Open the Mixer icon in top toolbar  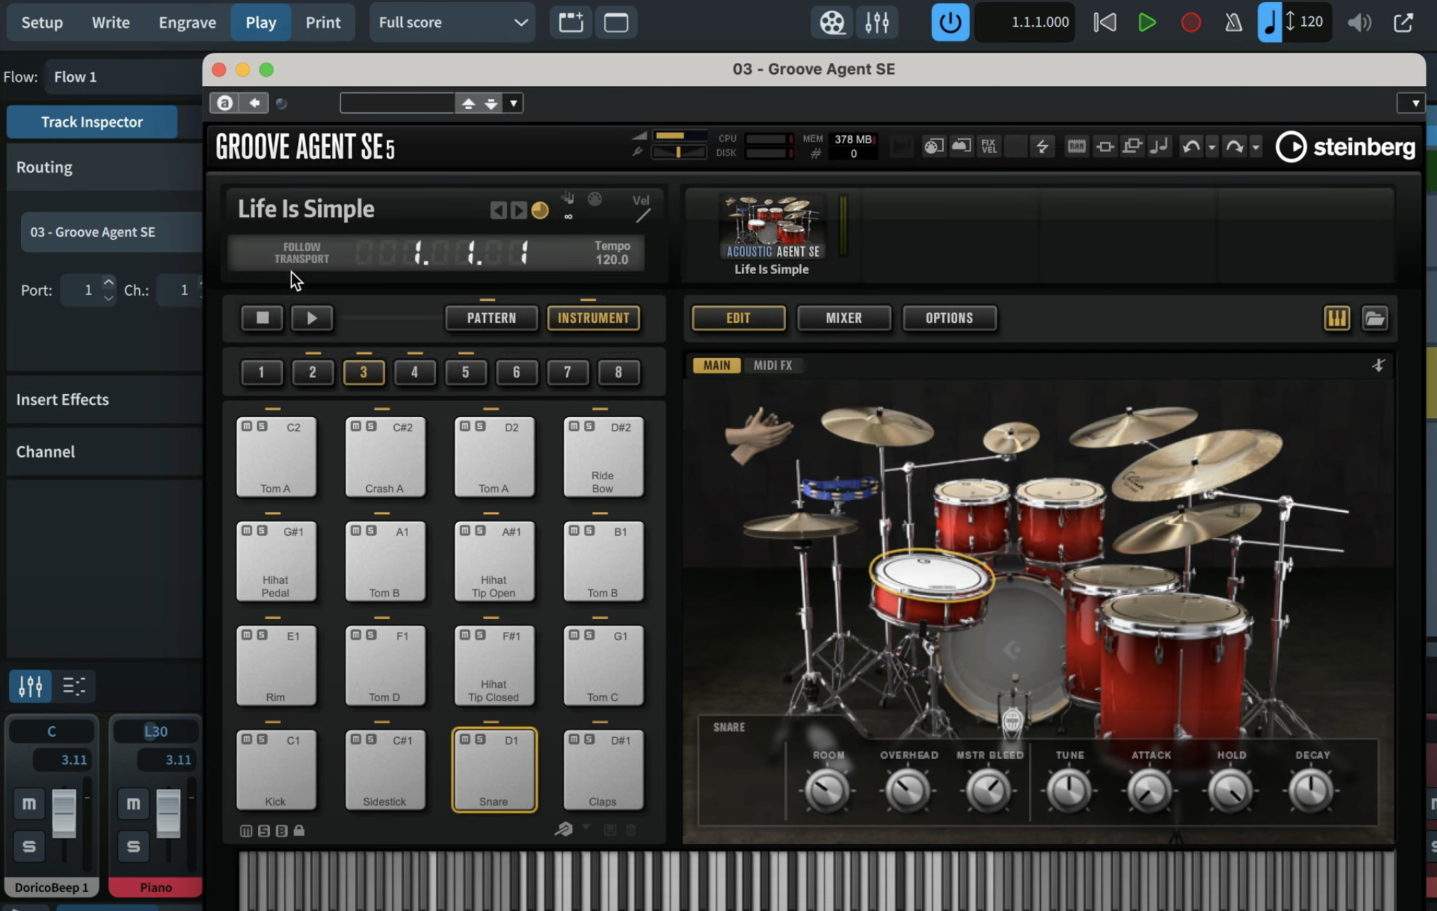click(877, 22)
